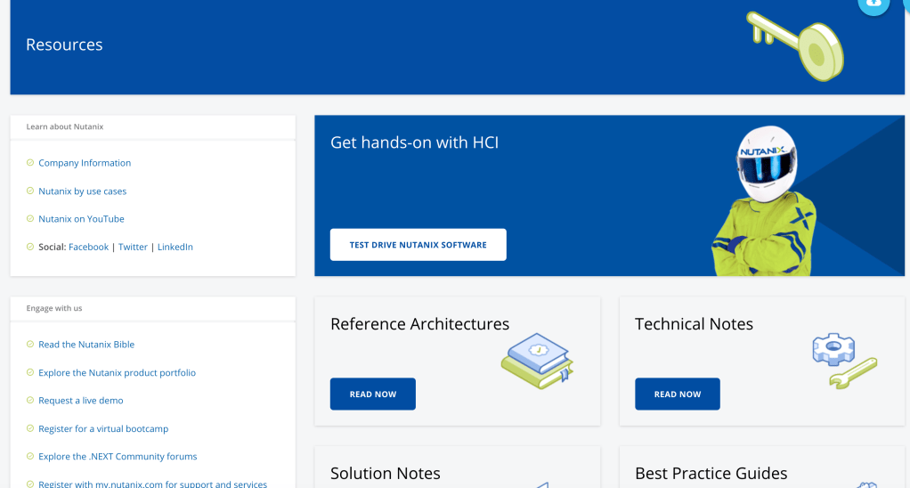The height and width of the screenshot is (488, 910).
Task: Open the Twitter social link
Action: tap(133, 248)
